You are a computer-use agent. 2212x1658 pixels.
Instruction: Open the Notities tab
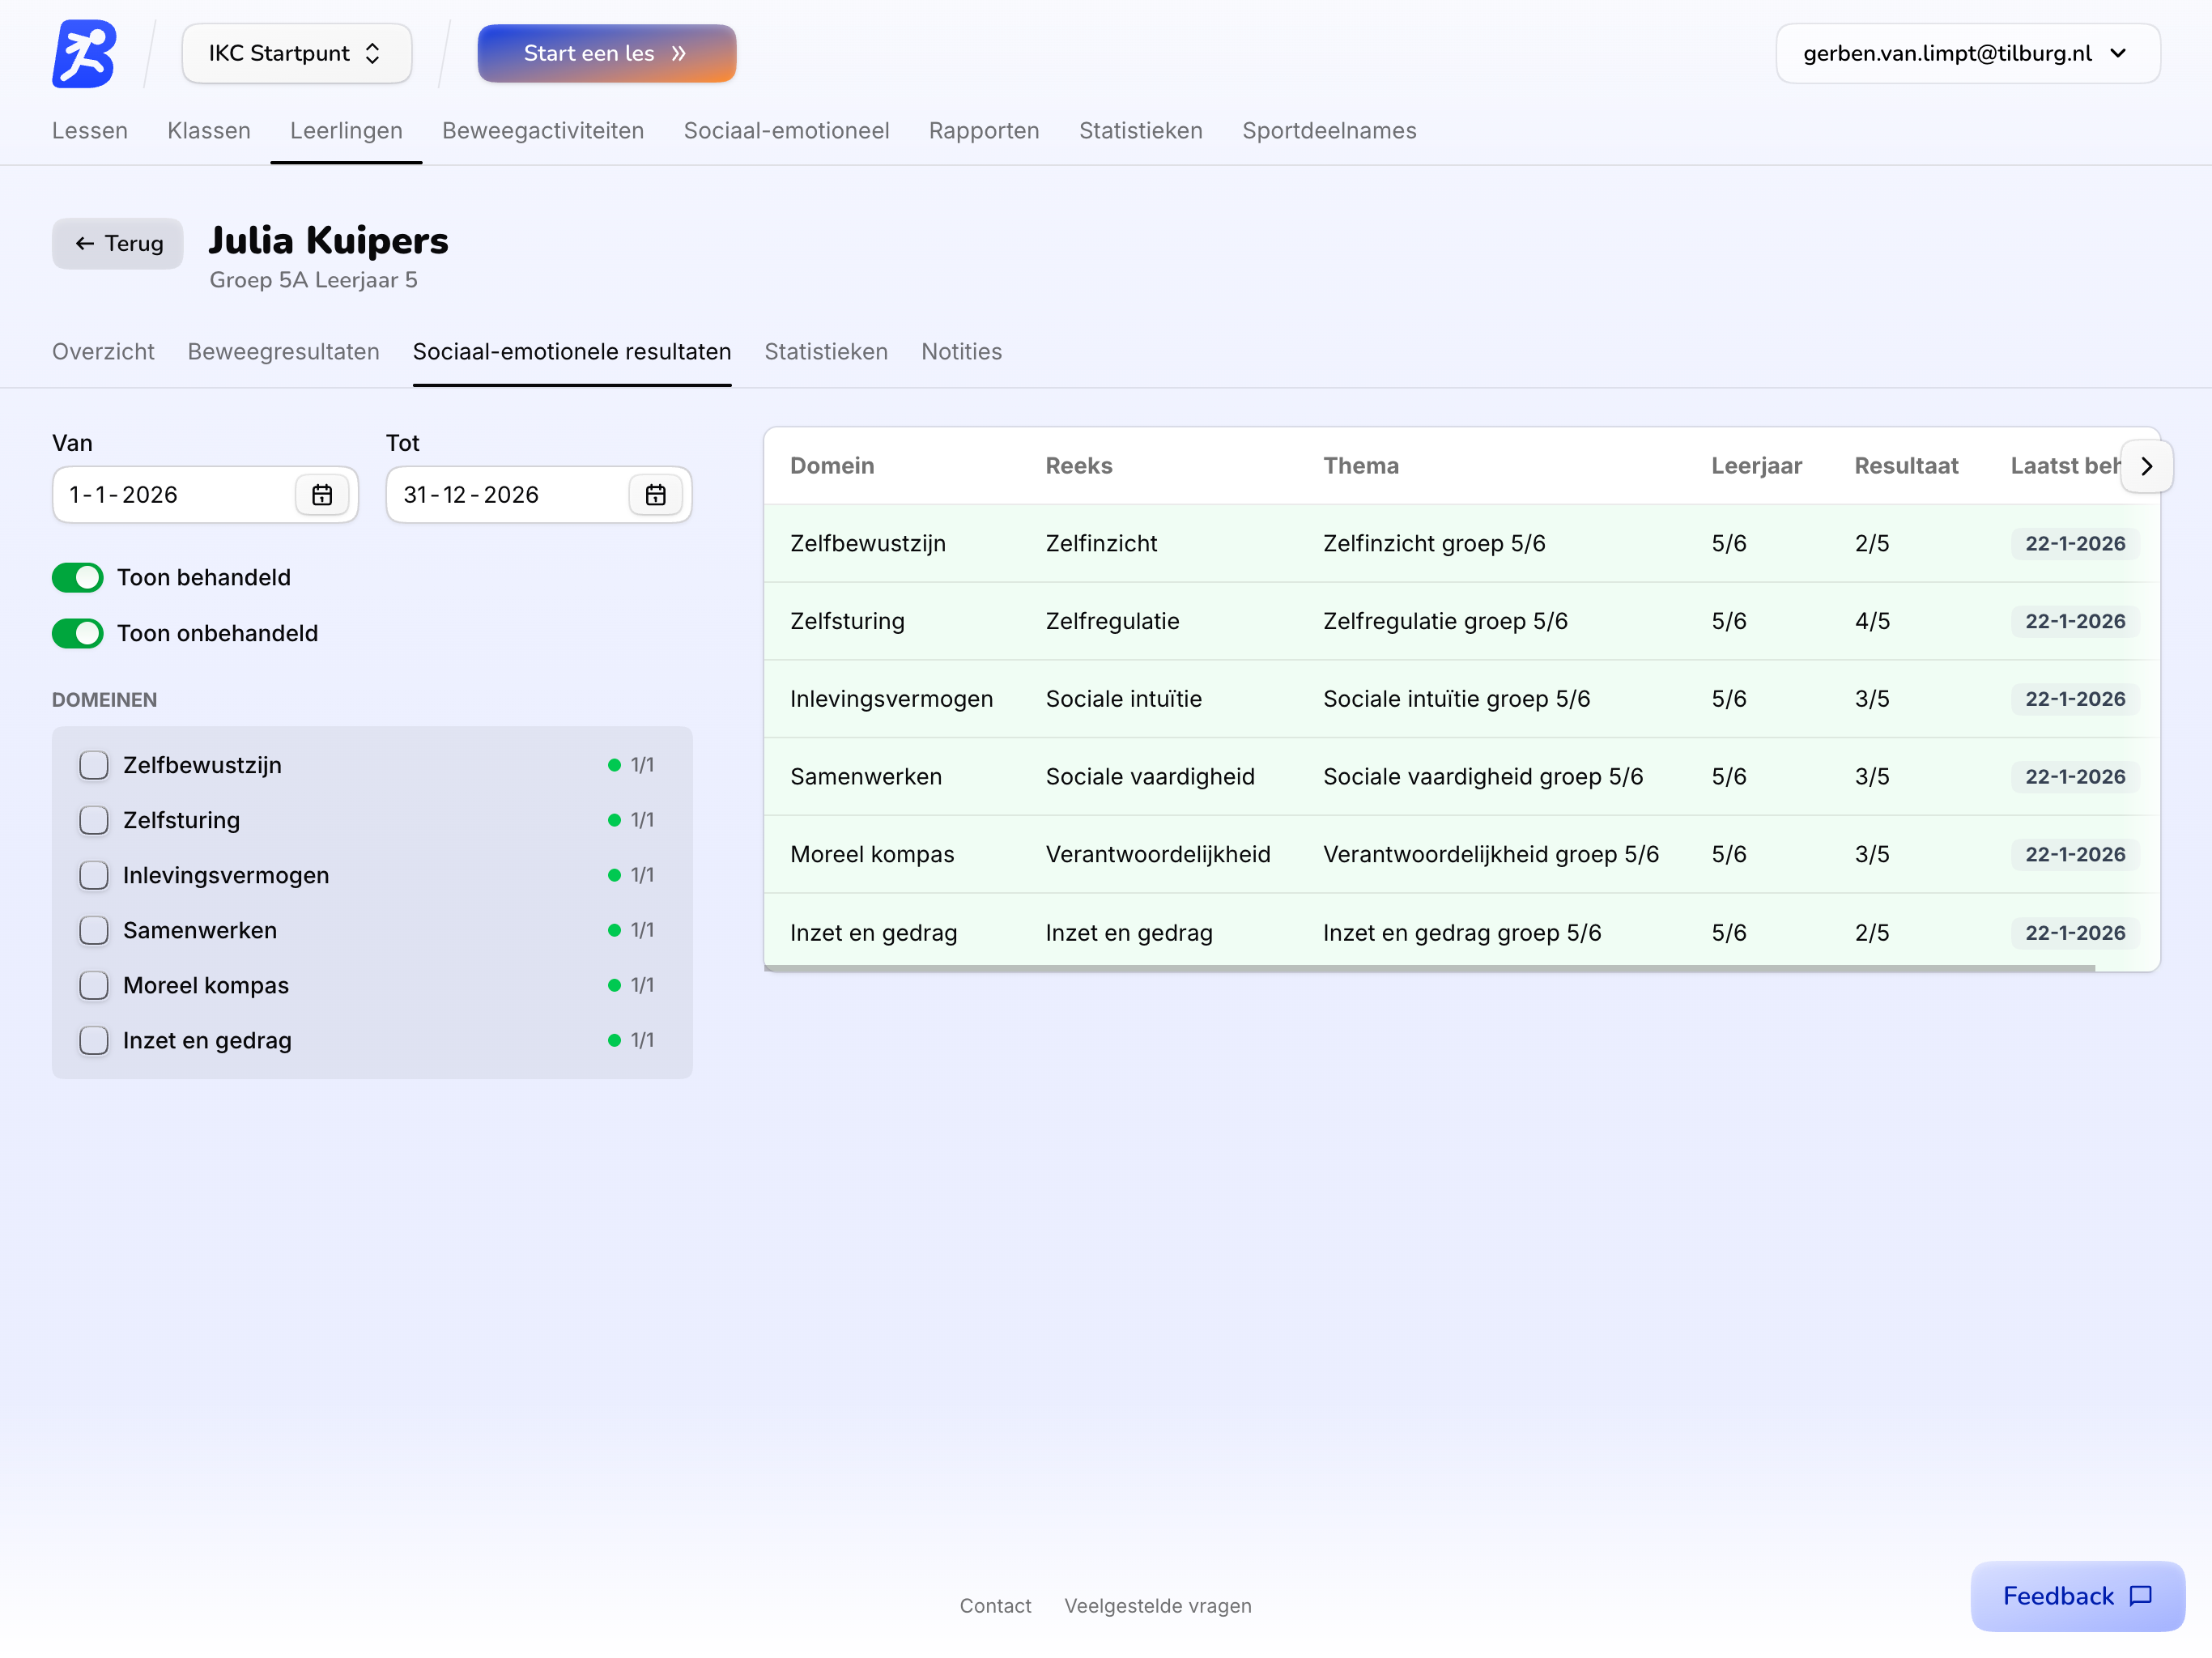click(960, 352)
